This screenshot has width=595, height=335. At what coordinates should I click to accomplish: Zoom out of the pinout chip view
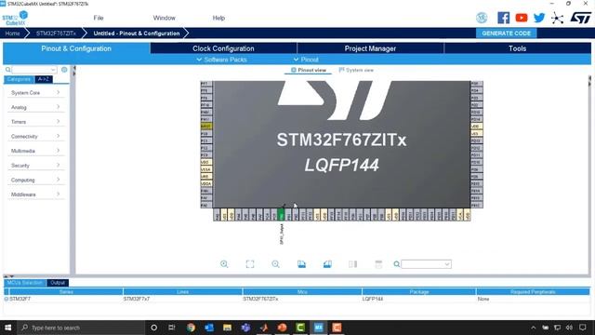(275, 264)
